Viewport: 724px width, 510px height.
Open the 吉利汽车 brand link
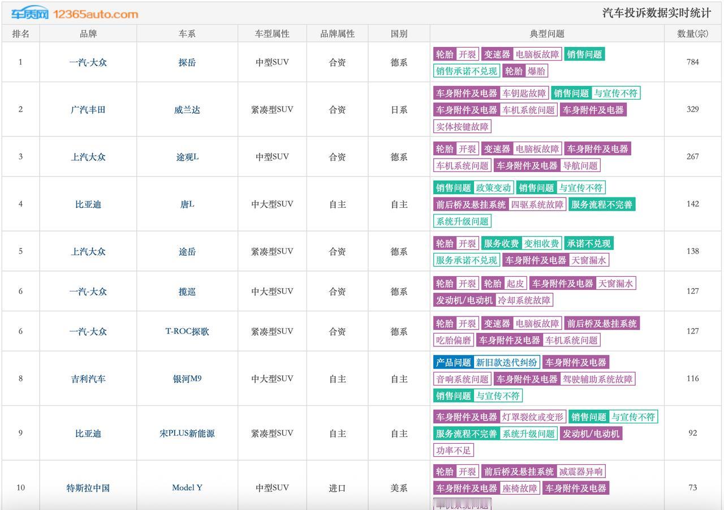[88, 379]
